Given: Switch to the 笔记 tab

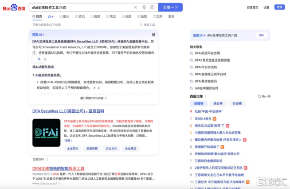Looking at the screenshot, I should [x=111, y=16].
